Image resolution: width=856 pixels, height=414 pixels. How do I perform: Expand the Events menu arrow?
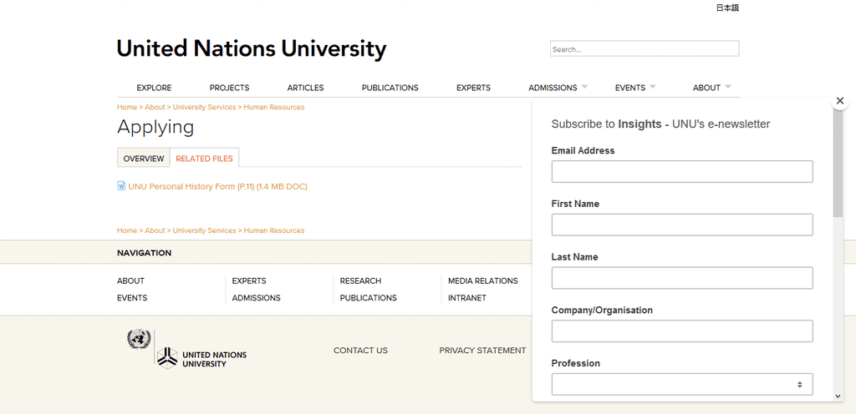[x=652, y=87]
